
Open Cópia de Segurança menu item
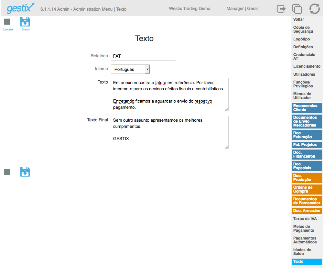tap(303, 29)
